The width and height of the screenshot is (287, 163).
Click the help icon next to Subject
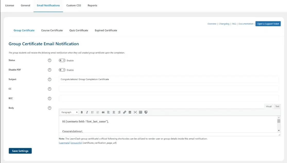point(50,79)
